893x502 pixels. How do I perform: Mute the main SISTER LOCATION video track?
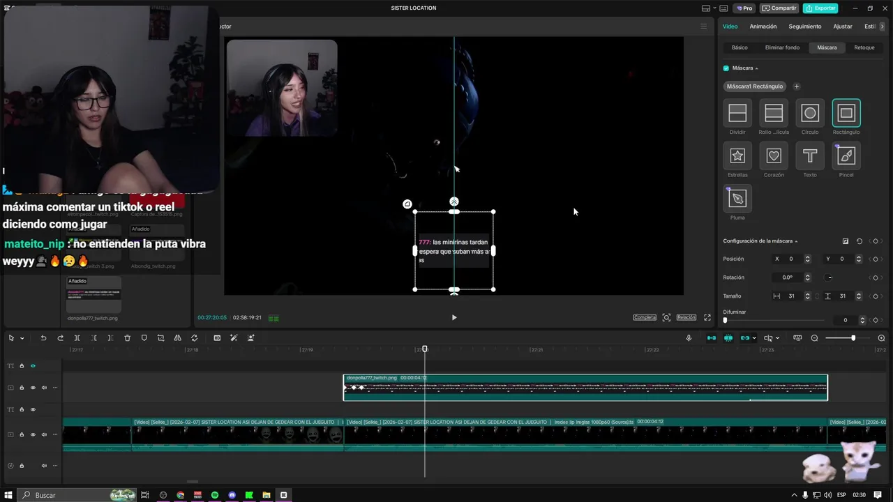[x=43, y=434]
